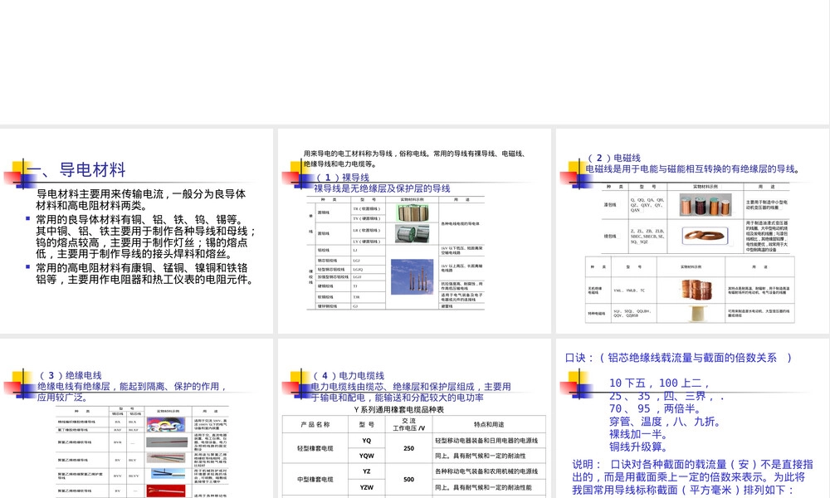Click the 产品名称 column header
Image resolution: width=830 pixels, height=498 pixels.
click(x=315, y=424)
